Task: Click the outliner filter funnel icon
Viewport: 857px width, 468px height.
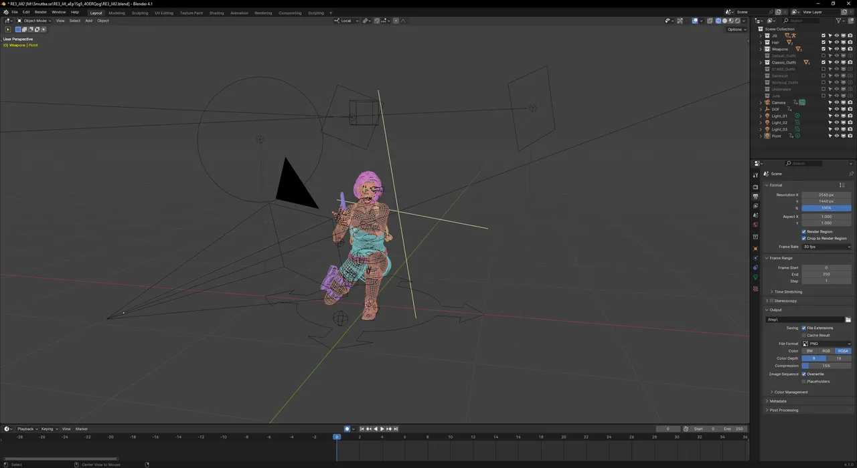Action: point(839,21)
